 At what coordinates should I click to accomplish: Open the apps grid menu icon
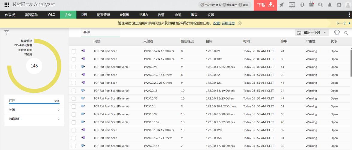(7, 5)
